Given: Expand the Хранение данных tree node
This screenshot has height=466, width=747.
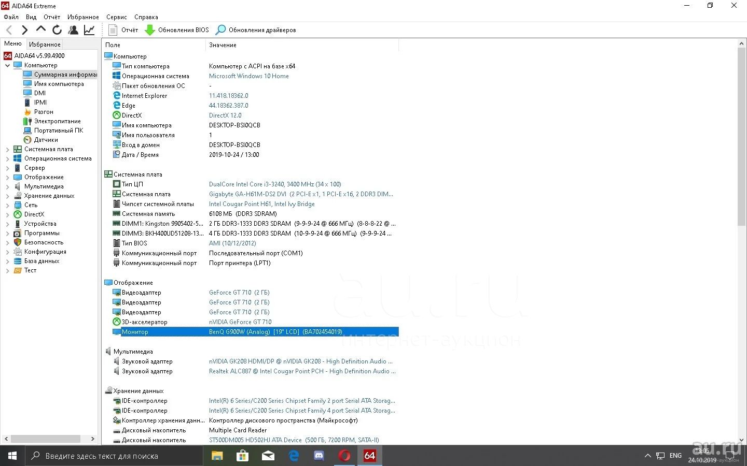Looking at the screenshot, I should pyautogui.click(x=7, y=196).
